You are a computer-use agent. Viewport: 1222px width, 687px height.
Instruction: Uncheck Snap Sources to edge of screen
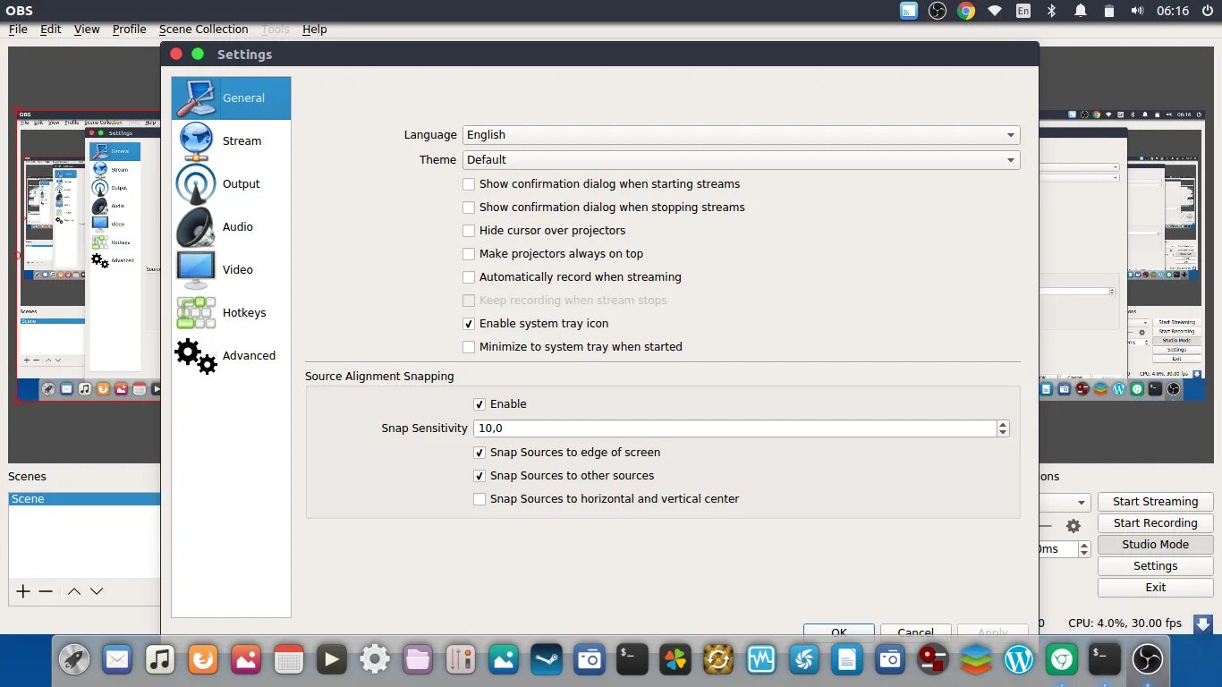pyautogui.click(x=479, y=453)
